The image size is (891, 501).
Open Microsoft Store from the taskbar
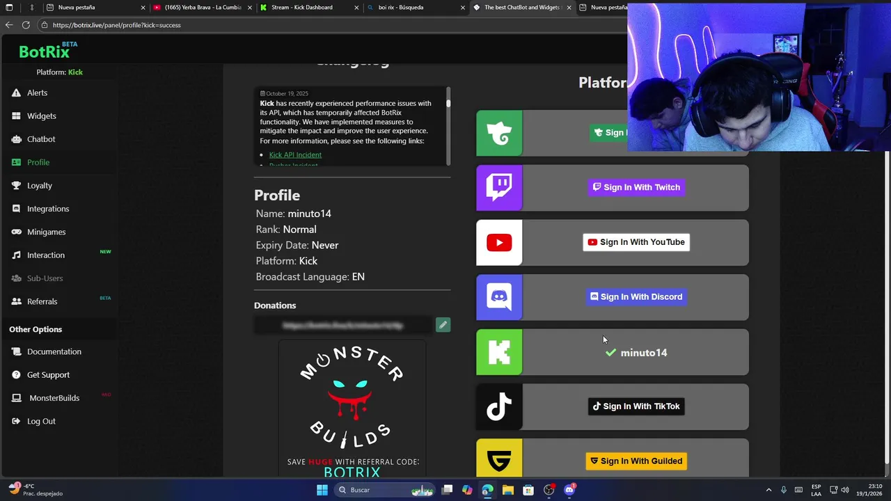pos(528,490)
